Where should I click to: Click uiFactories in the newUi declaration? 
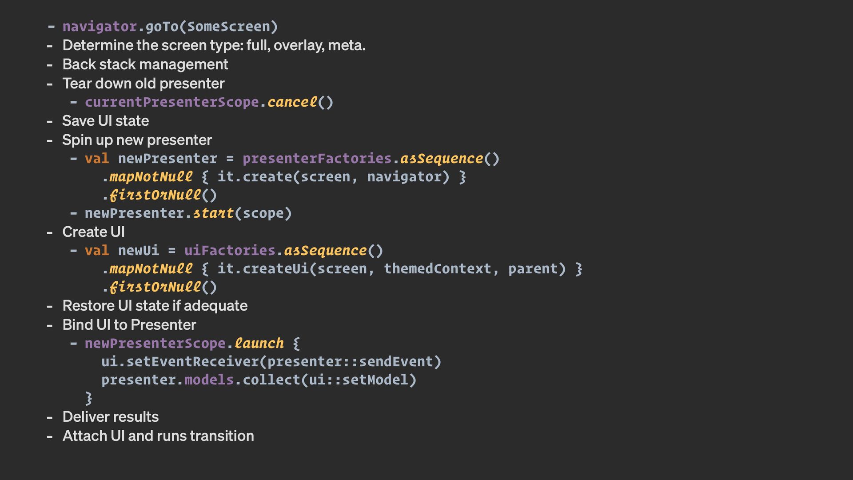click(230, 250)
